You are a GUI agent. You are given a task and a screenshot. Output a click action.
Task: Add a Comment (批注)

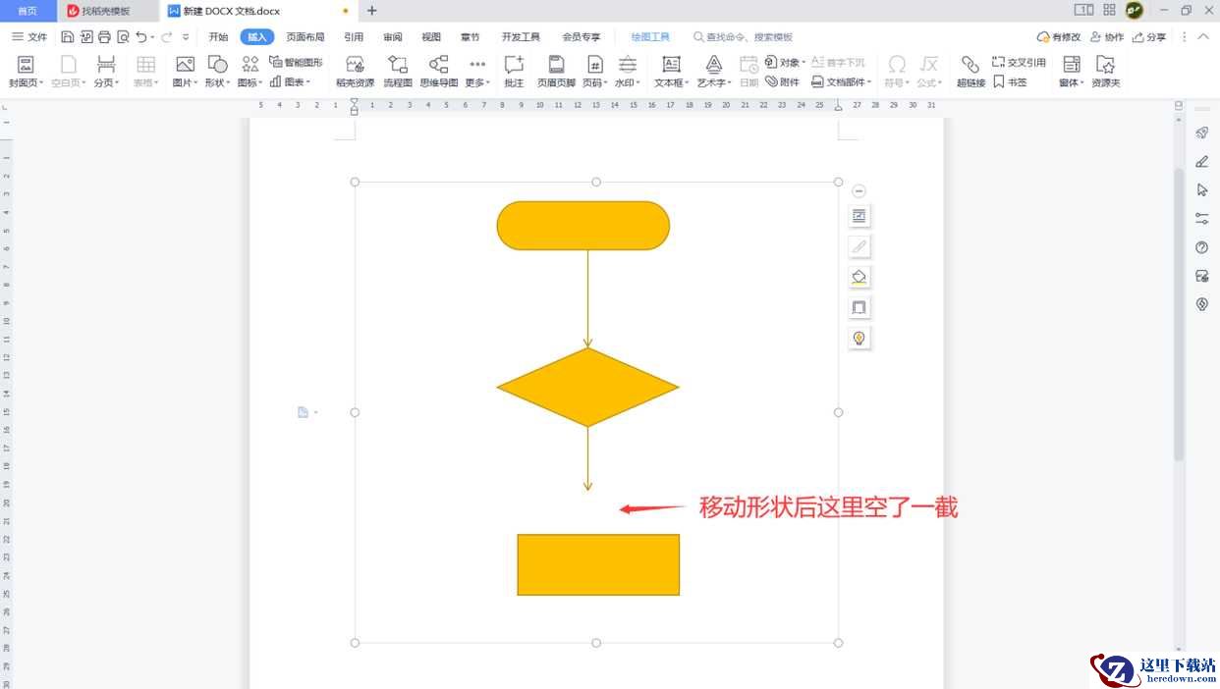click(514, 72)
